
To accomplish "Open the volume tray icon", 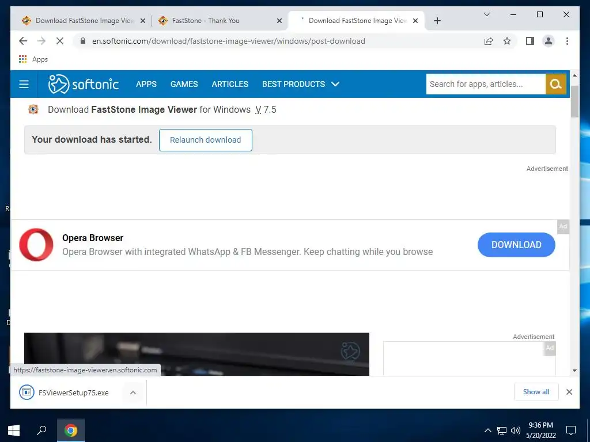I will click(515, 430).
